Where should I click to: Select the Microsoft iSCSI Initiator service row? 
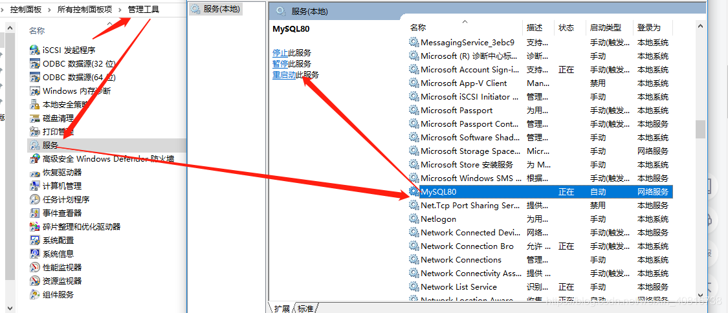coord(540,97)
